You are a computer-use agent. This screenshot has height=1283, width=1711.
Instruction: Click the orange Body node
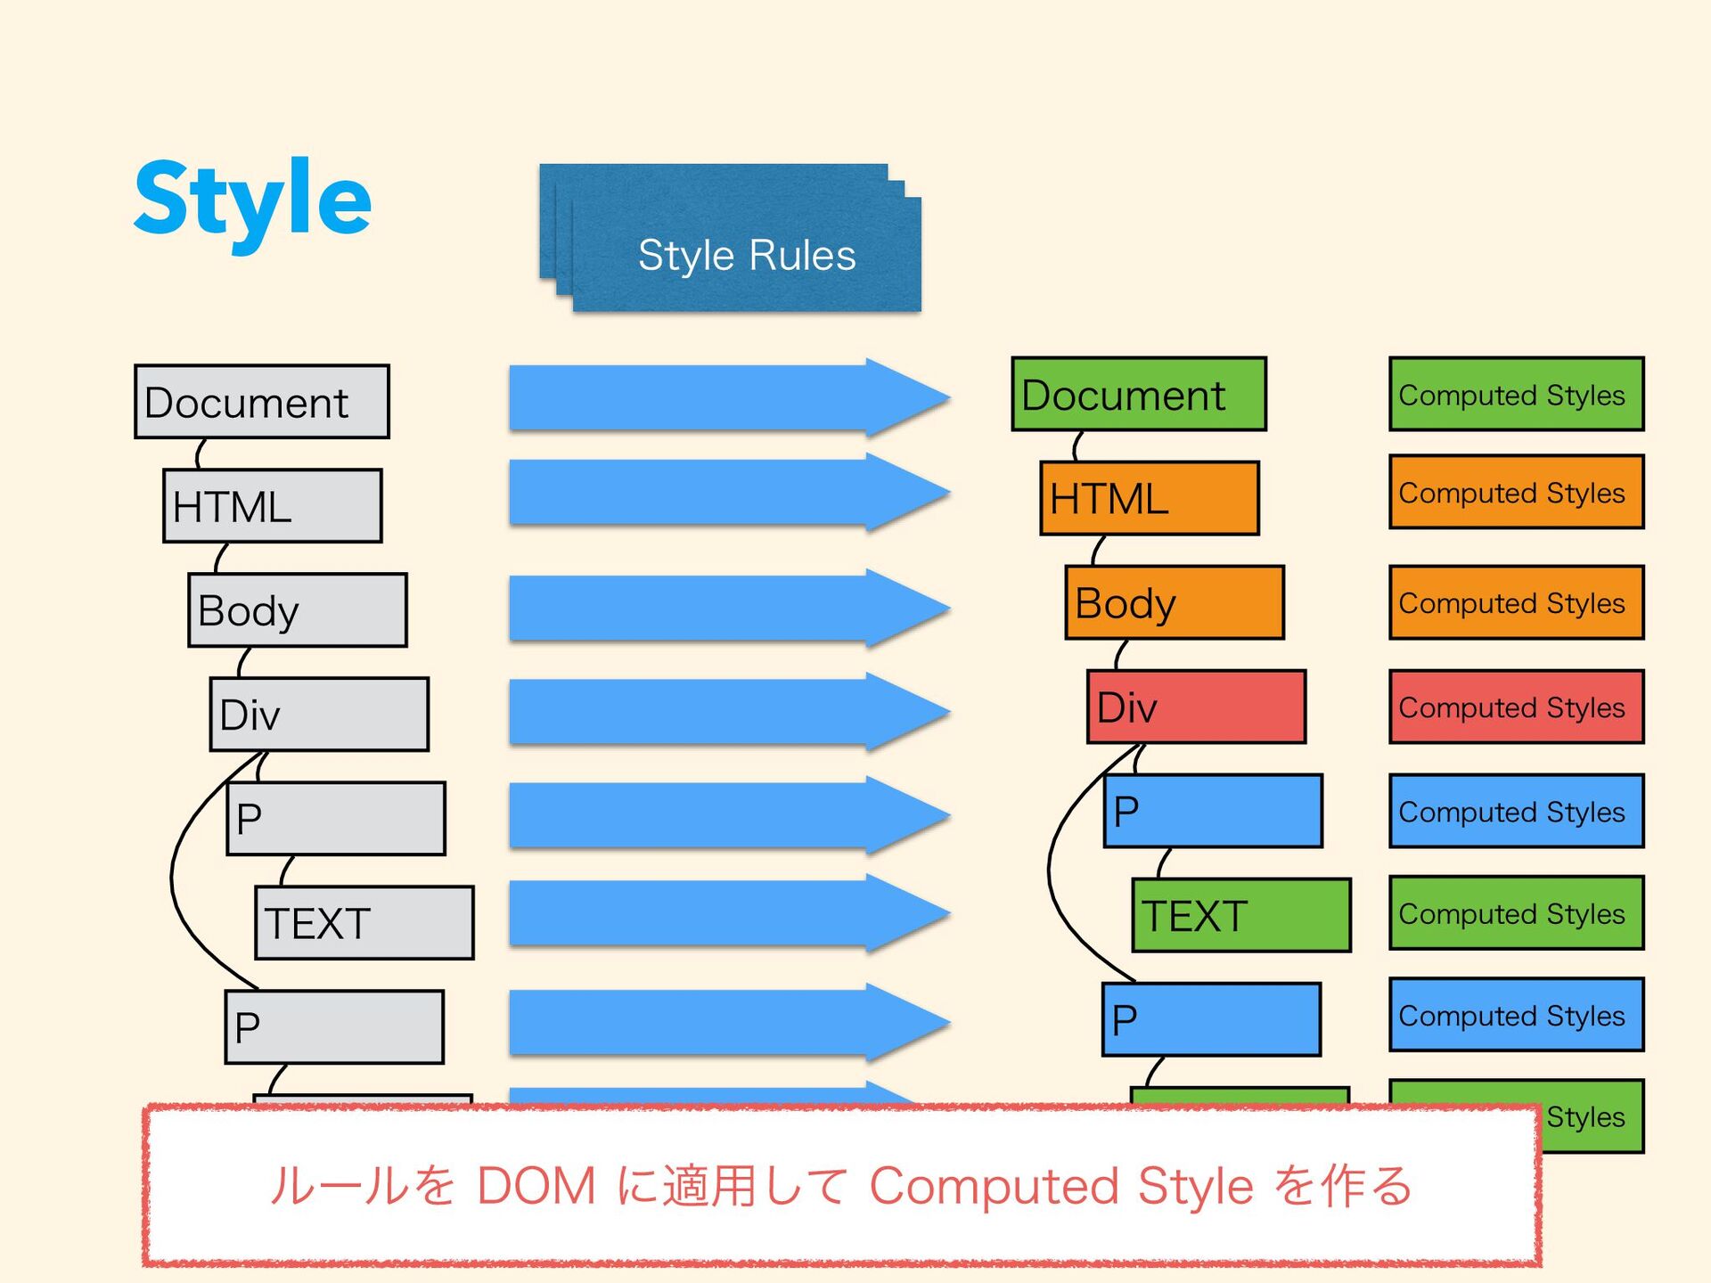pos(1175,602)
